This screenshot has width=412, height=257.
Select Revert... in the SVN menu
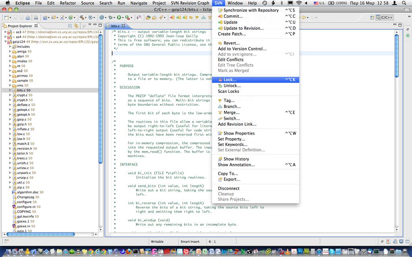[x=255, y=43]
